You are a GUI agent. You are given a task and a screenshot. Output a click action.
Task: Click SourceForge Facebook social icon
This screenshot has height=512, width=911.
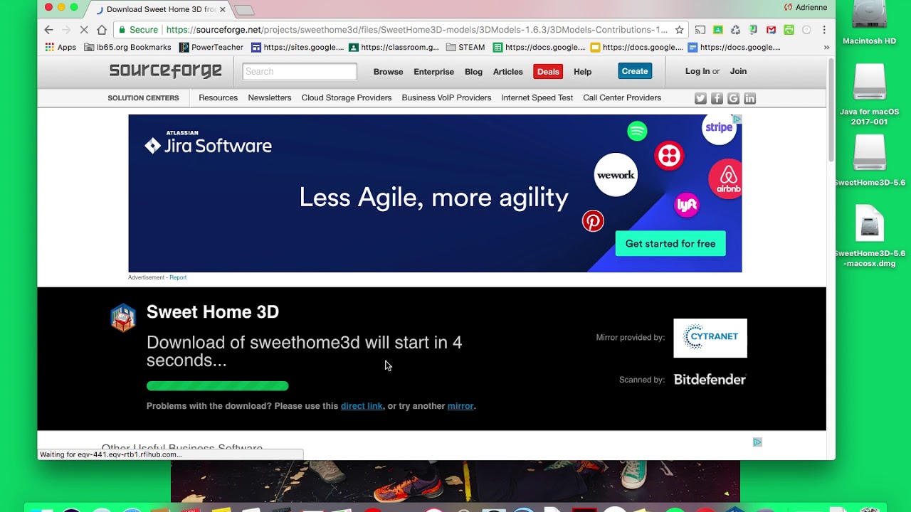tap(717, 98)
